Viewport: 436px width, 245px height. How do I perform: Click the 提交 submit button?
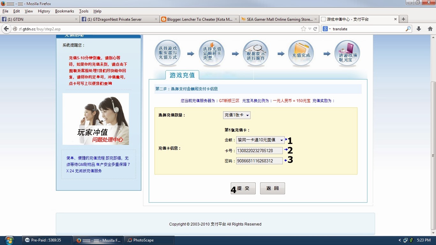tap(243, 188)
